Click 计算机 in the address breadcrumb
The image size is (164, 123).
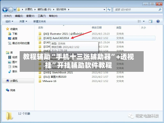29,10
